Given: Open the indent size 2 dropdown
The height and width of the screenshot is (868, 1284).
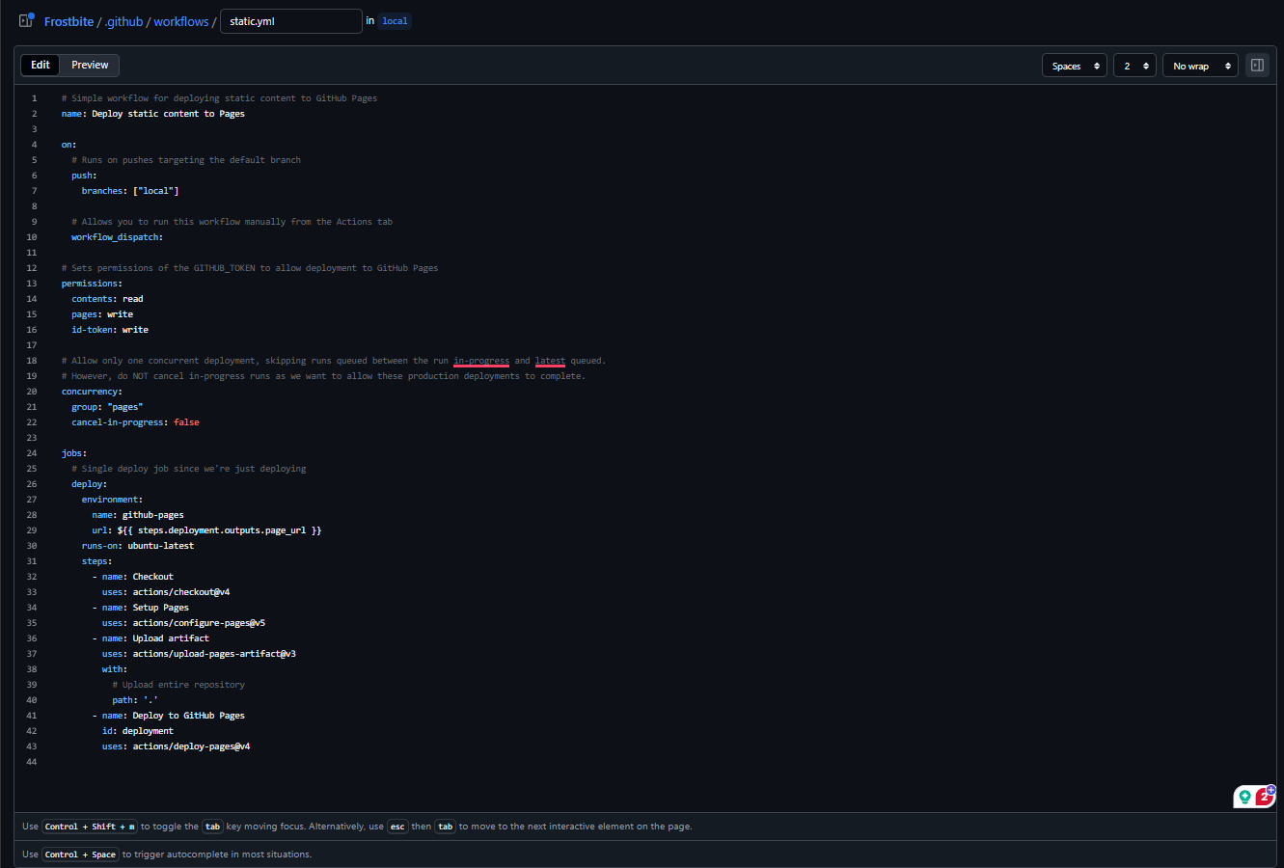Looking at the screenshot, I should click(x=1134, y=66).
